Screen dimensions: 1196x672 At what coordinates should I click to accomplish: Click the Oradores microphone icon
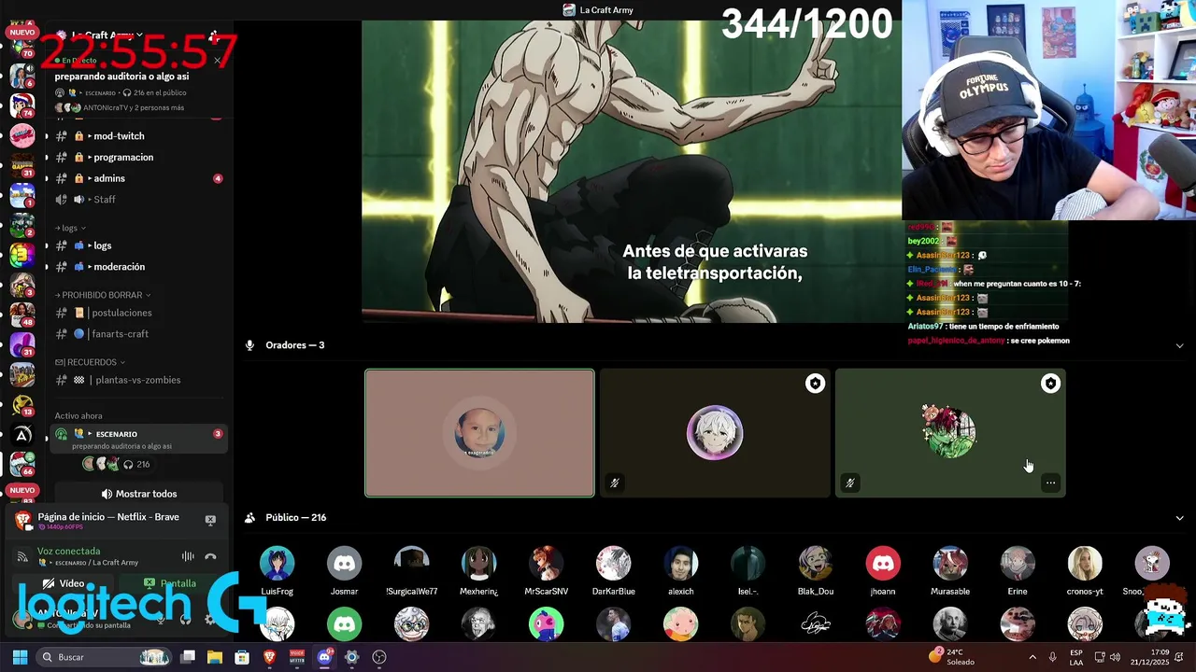[x=249, y=345]
